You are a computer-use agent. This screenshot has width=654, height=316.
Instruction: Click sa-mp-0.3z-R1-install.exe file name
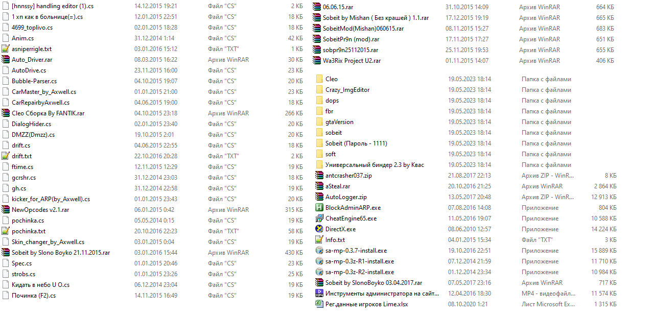coord(360,261)
